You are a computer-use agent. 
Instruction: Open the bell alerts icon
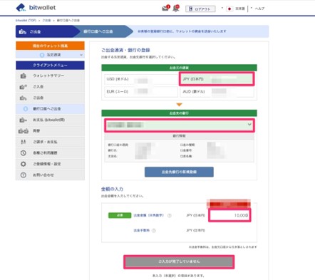pos(176,9)
